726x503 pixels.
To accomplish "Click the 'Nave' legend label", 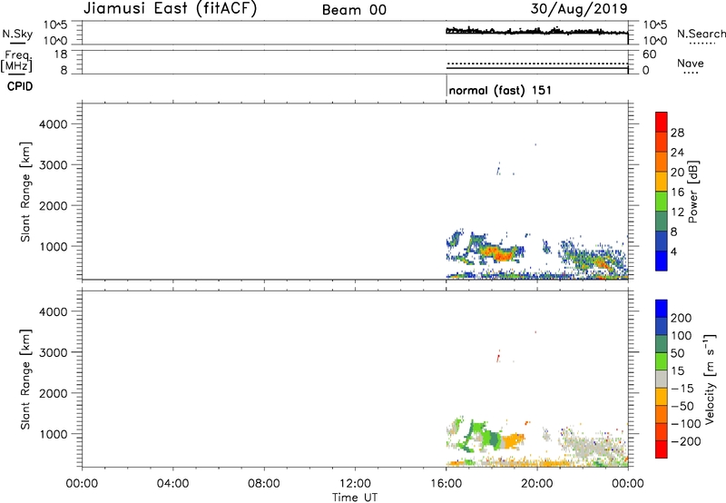I will (x=691, y=64).
